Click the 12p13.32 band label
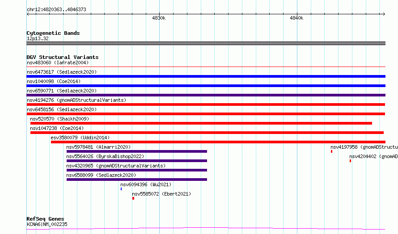Screen dimensions: 398x234 coord(38,38)
